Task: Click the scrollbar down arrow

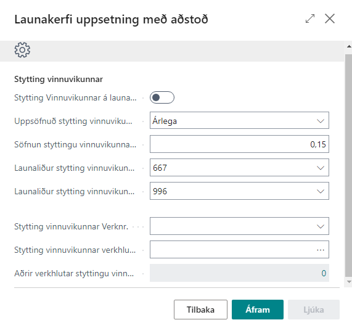Action: (x=349, y=282)
